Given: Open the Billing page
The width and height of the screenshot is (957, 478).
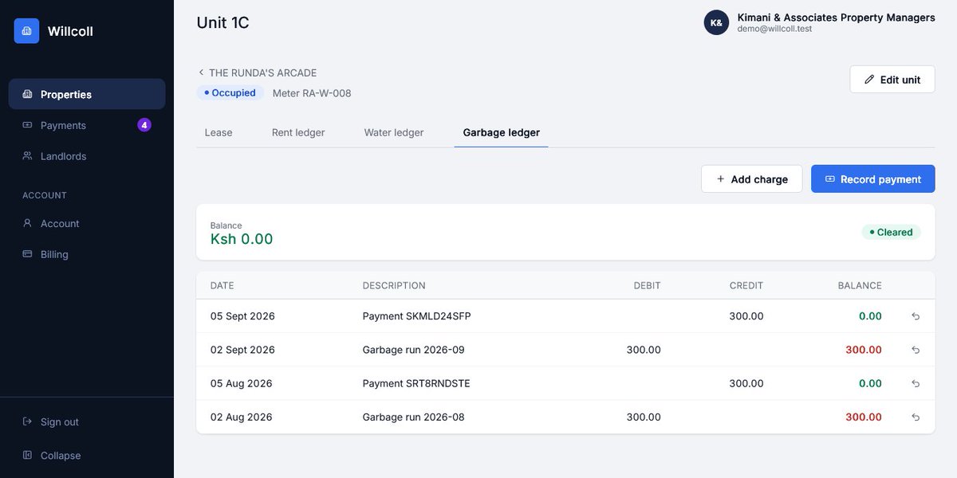Looking at the screenshot, I should point(87,254).
